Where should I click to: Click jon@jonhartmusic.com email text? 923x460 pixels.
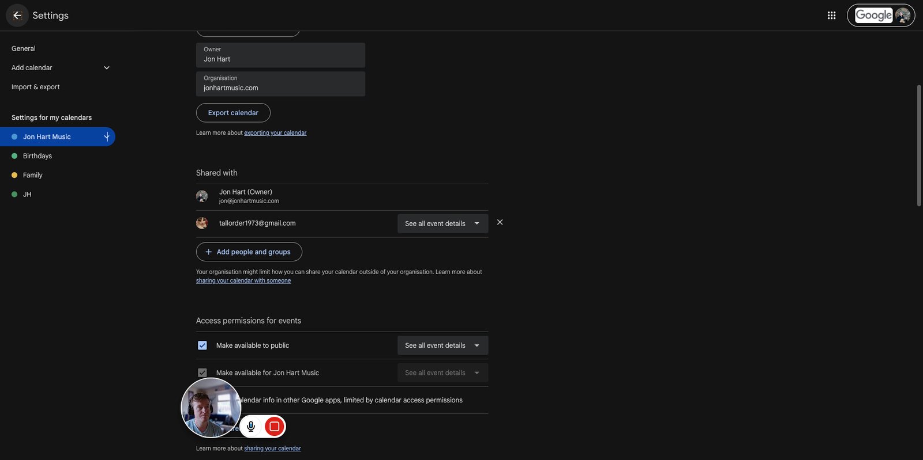point(249,201)
